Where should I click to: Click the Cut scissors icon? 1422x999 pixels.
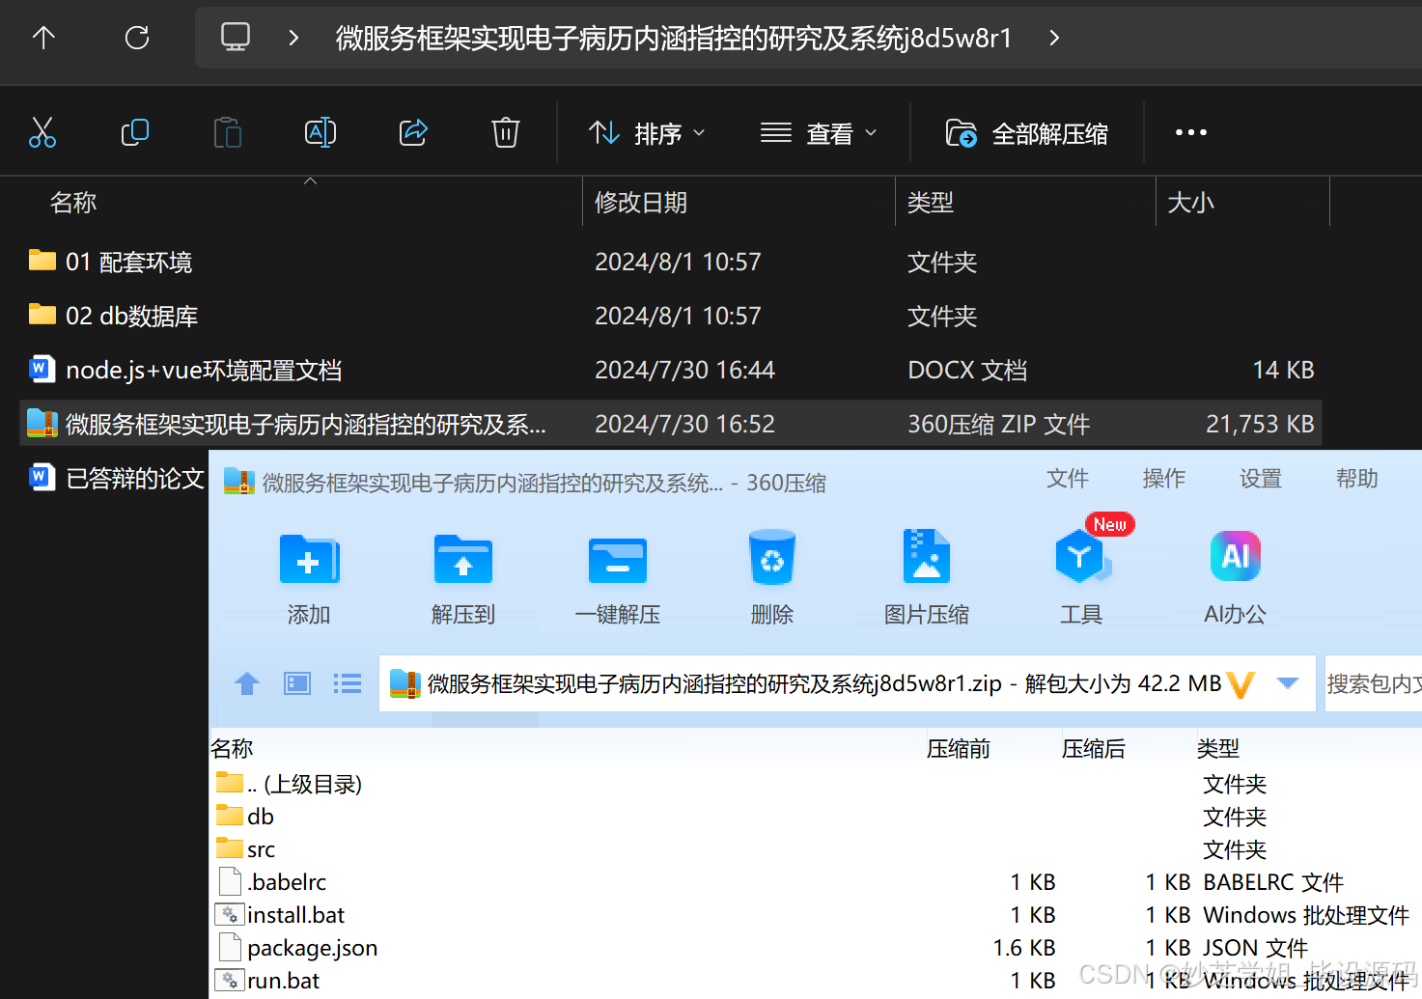click(x=42, y=132)
